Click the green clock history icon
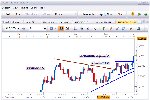 (139, 14)
